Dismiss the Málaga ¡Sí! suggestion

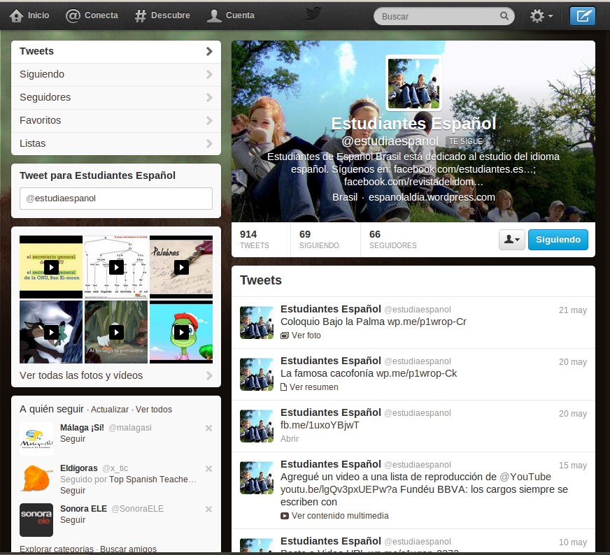[208, 428]
